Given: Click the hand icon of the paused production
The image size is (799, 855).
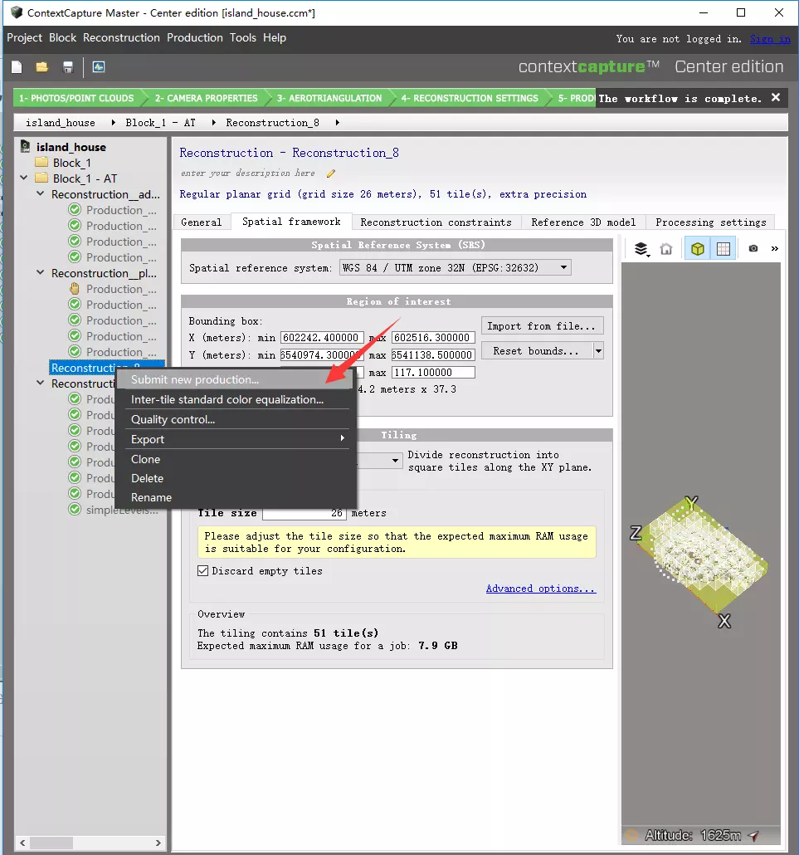Looking at the screenshot, I should [x=75, y=289].
